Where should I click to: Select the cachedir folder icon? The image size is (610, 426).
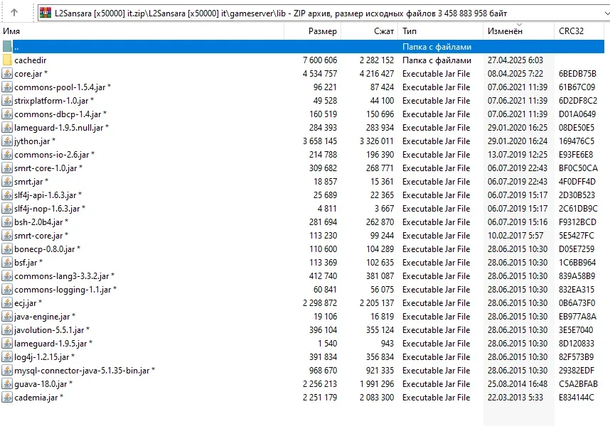[7, 60]
